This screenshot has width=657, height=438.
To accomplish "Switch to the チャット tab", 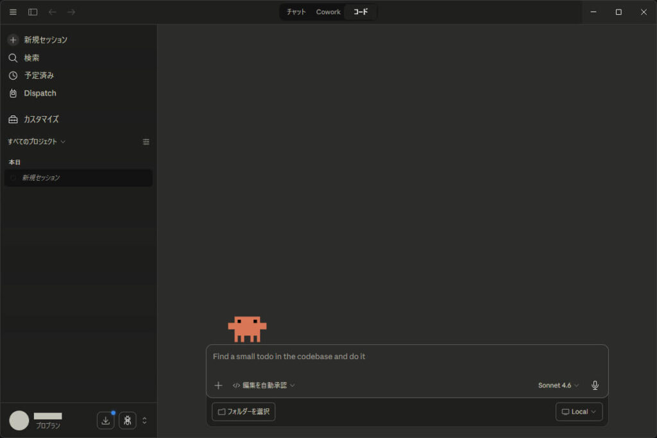I will 296,12.
